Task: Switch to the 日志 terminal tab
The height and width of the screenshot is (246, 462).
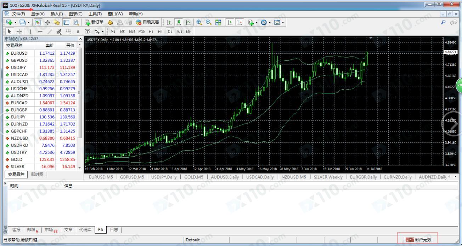Action: 114,230
